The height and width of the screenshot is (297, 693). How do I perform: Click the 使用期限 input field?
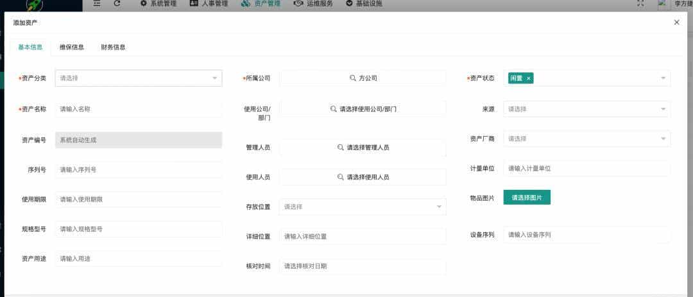tap(139, 199)
